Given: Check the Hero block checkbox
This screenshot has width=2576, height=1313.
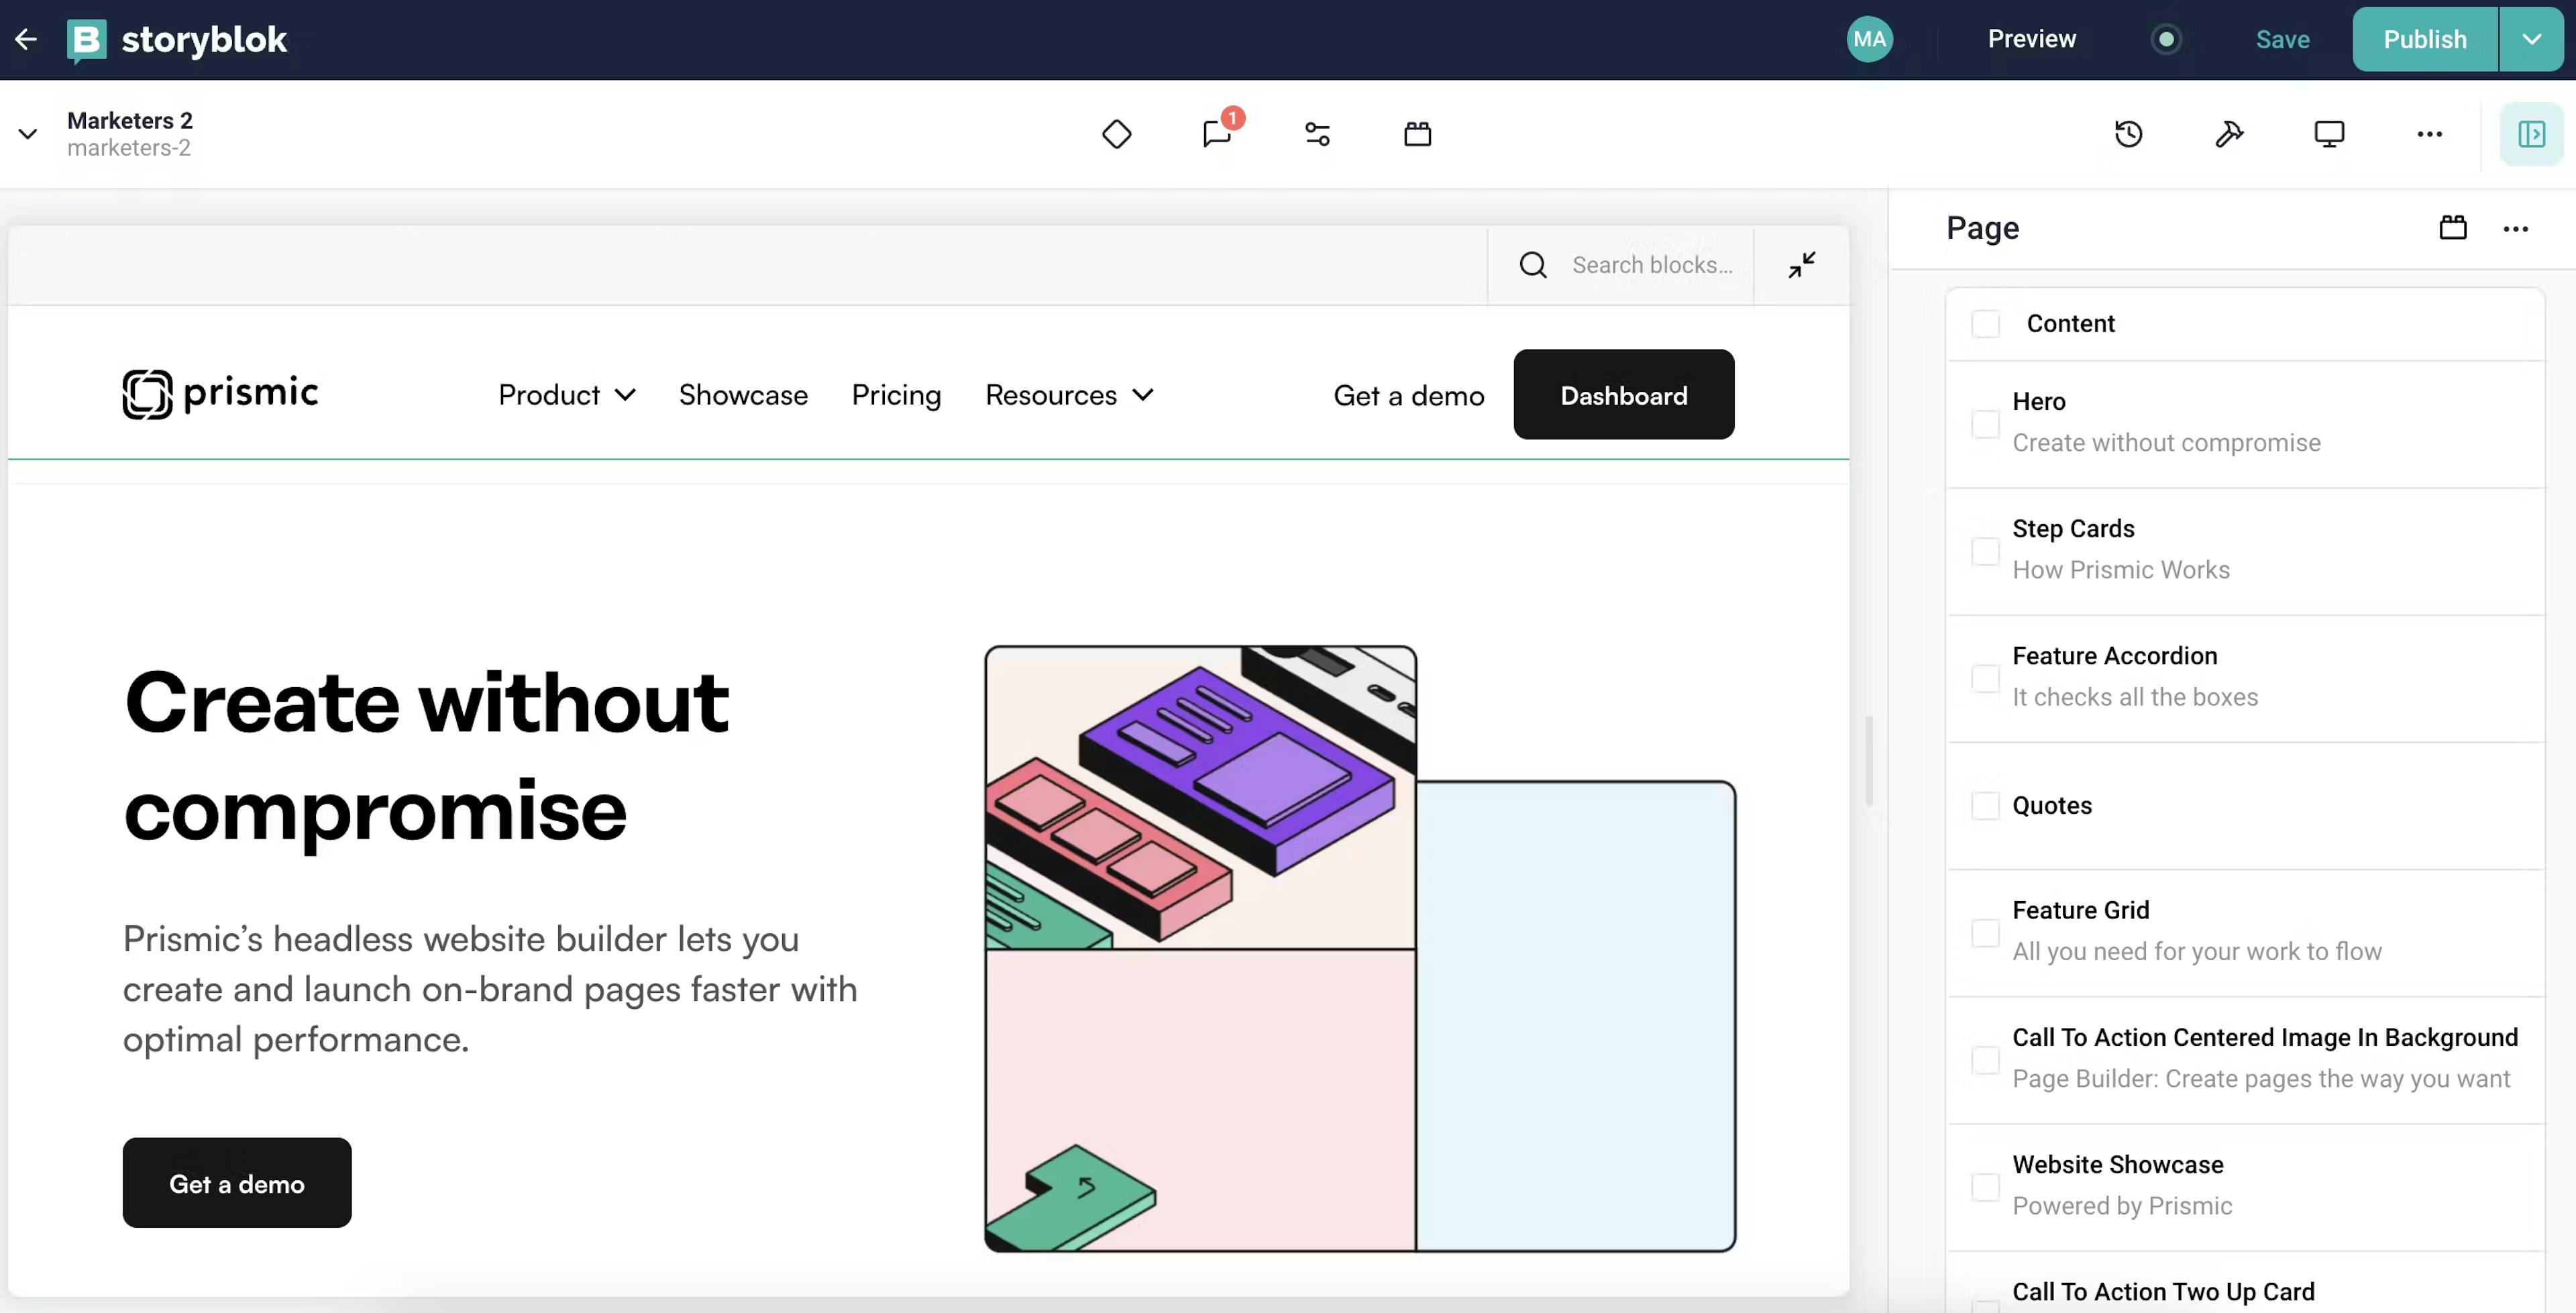Looking at the screenshot, I should tap(1985, 423).
